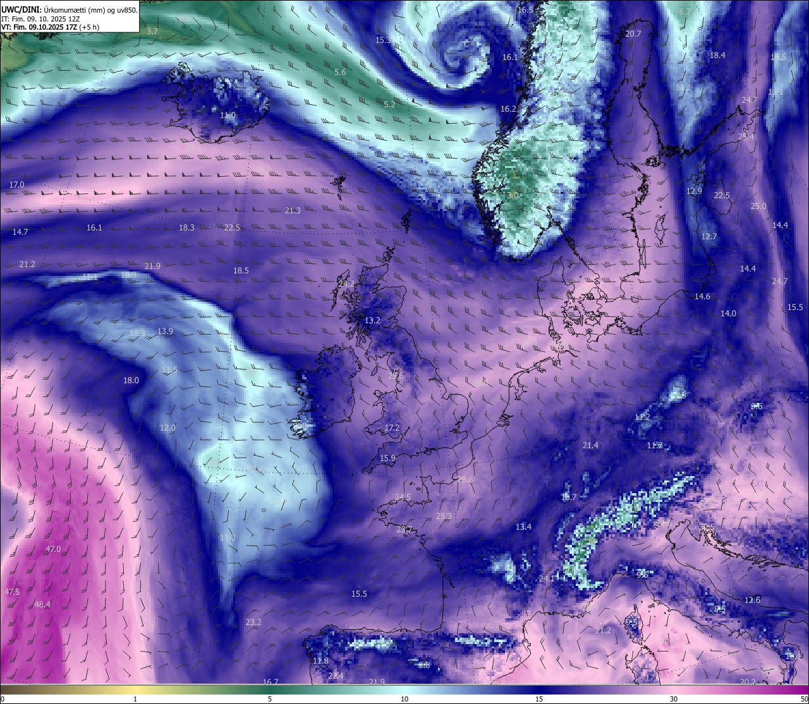The height and width of the screenshot is (704, 809).
Task: Click the 47.0 value at the lower left
Action: [53, 549]
